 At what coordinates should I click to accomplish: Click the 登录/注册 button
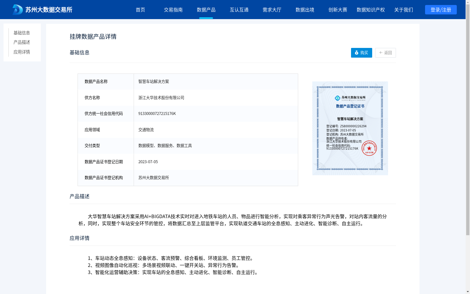[x=441, y=10]
